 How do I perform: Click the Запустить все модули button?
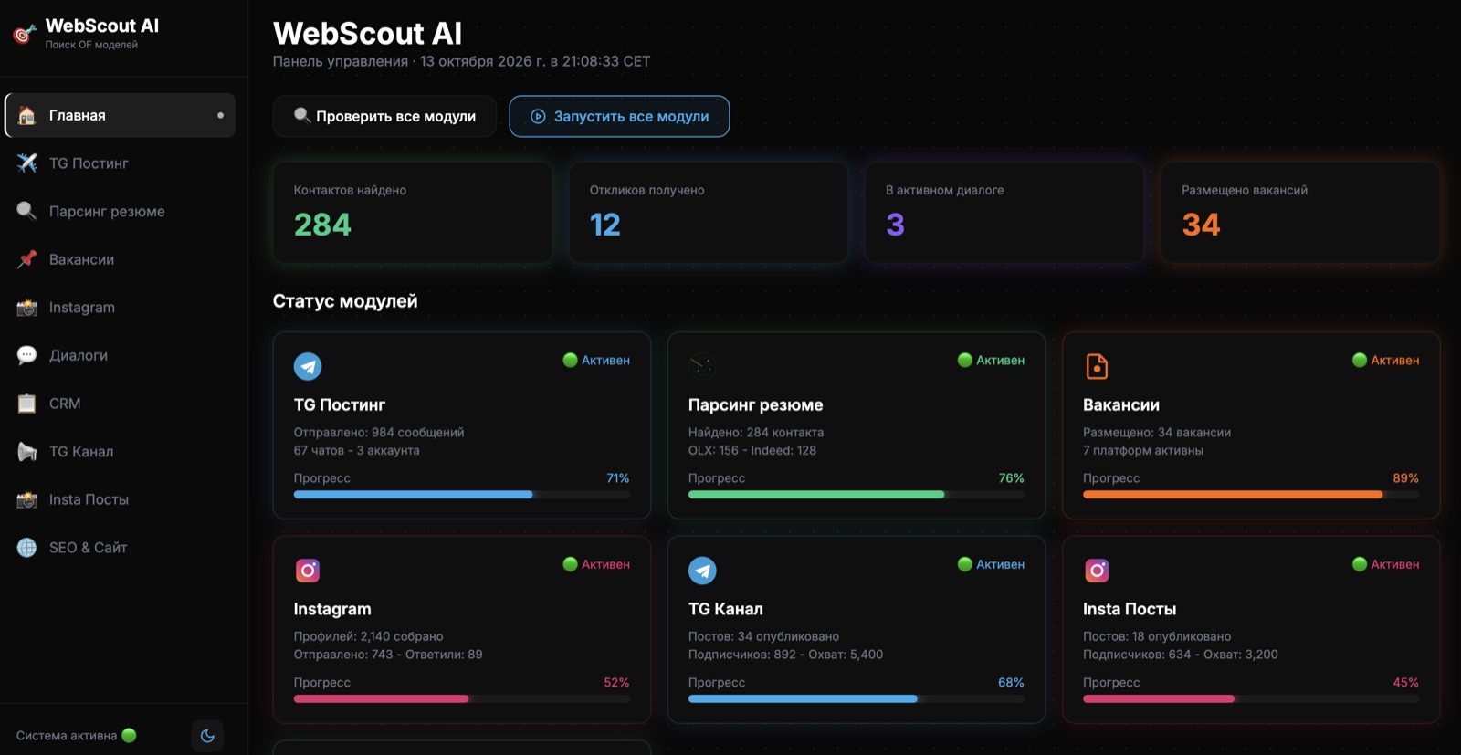[x=619, y=116]
